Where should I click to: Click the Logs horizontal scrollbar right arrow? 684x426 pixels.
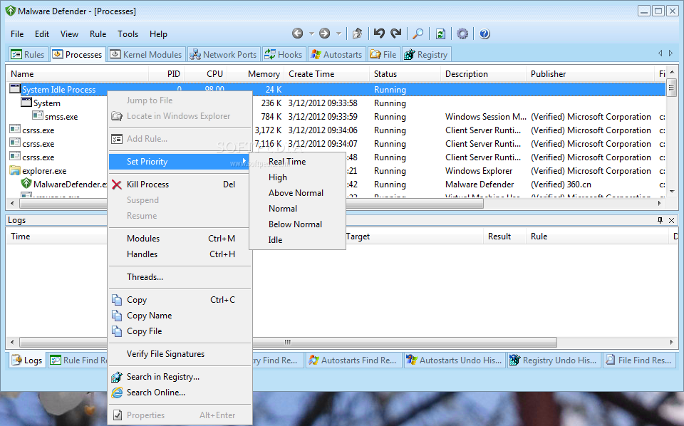[672, 342]
